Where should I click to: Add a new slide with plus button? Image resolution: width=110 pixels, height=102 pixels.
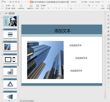point(9,101)
